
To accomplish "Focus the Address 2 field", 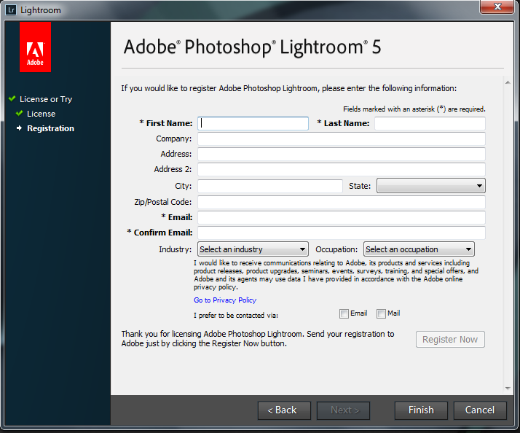I will [x=342, y=169].
